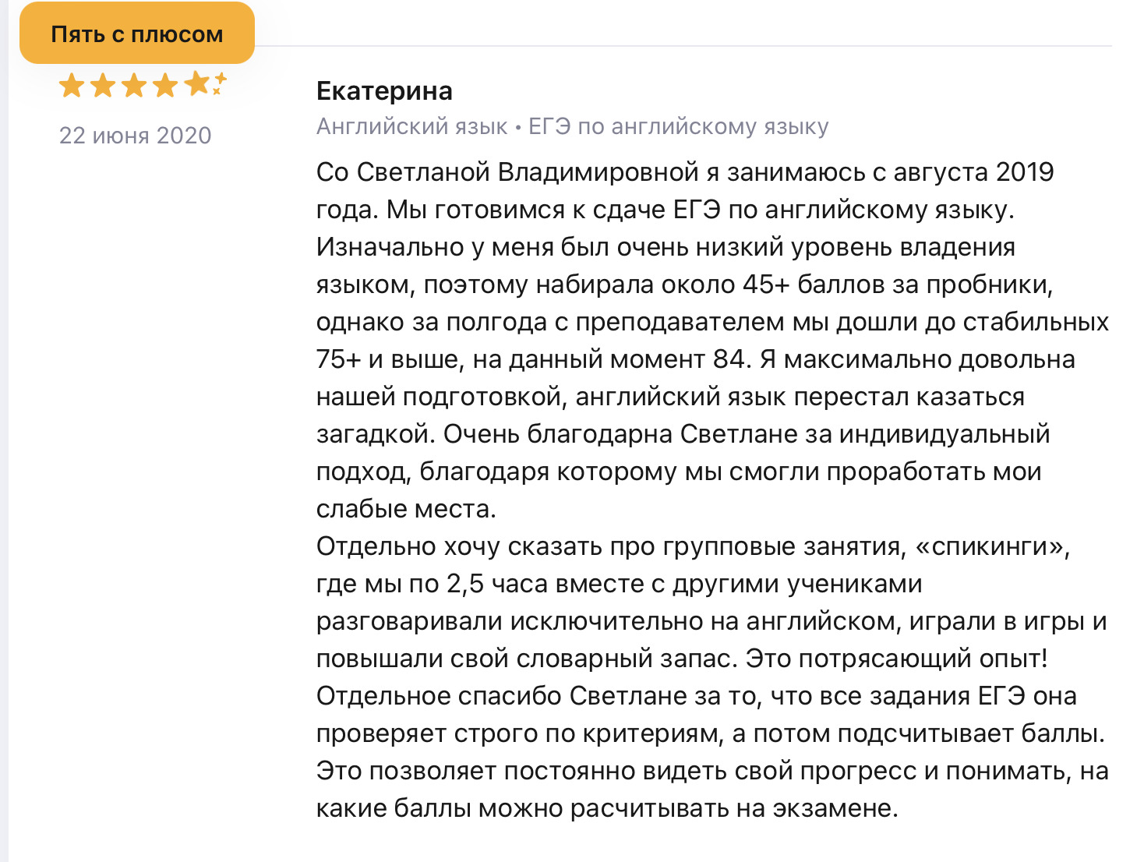1137x862 pixels.
Task: Open the 'Английский язык' subject link
Action: coord(411,127)
